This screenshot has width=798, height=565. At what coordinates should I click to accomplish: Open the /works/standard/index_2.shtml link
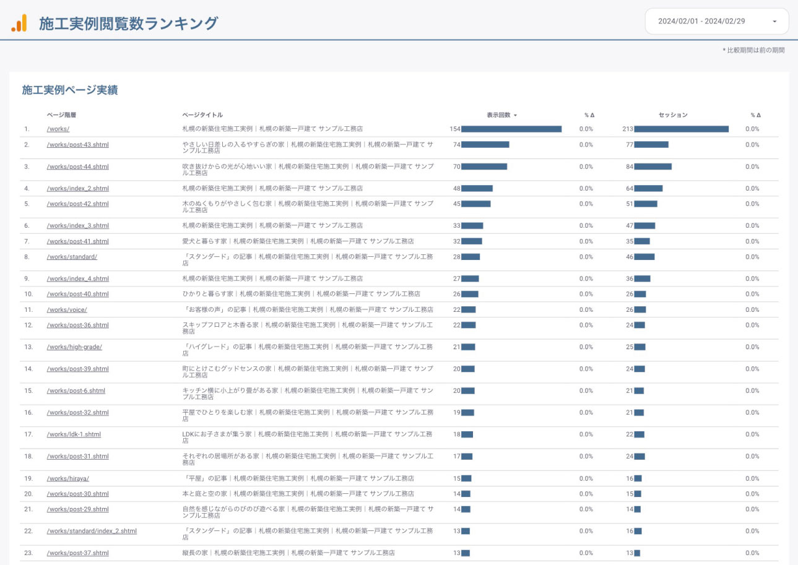pos(92,531)
